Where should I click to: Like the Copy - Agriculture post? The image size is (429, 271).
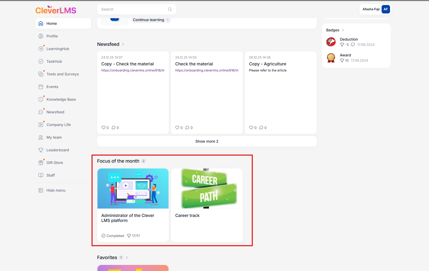pos(251,128)
